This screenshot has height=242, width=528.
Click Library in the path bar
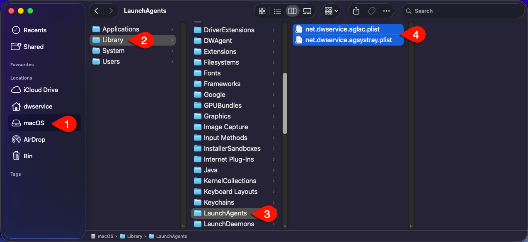pyautogui.click(x=131, y=236)
